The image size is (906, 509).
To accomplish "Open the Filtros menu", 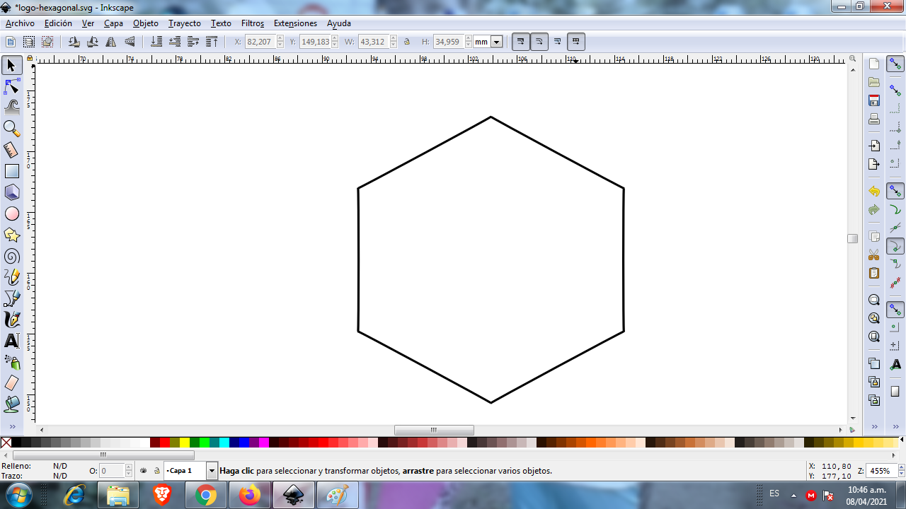I will pos(253,23).
